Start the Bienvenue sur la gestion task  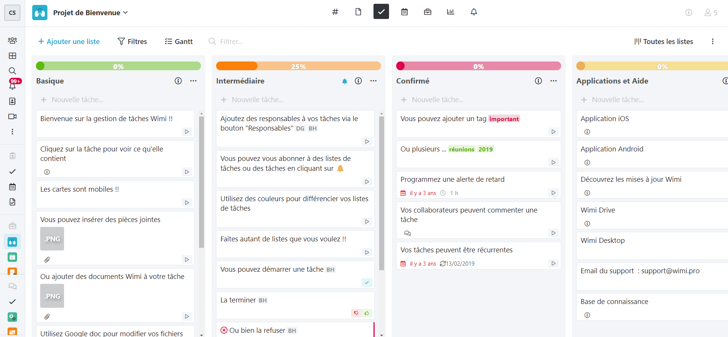(187, 132)
